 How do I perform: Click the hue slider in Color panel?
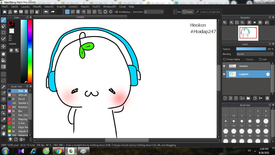pos(30,51)
